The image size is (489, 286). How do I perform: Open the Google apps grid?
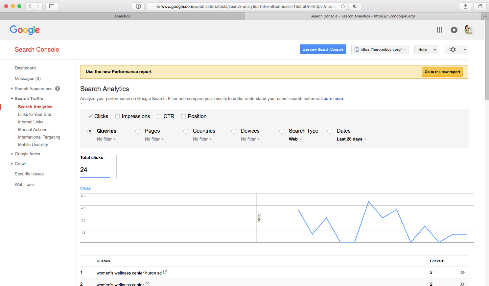coord(439,30)
